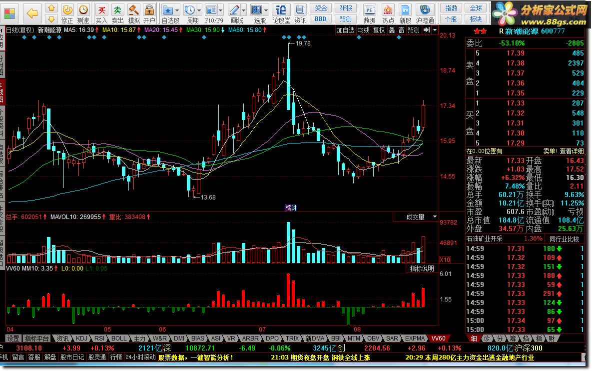Image resolution: width=592 pixels, height=371 pixels.
Task: Open the 设置 settings tab
Action: (13, 338)
